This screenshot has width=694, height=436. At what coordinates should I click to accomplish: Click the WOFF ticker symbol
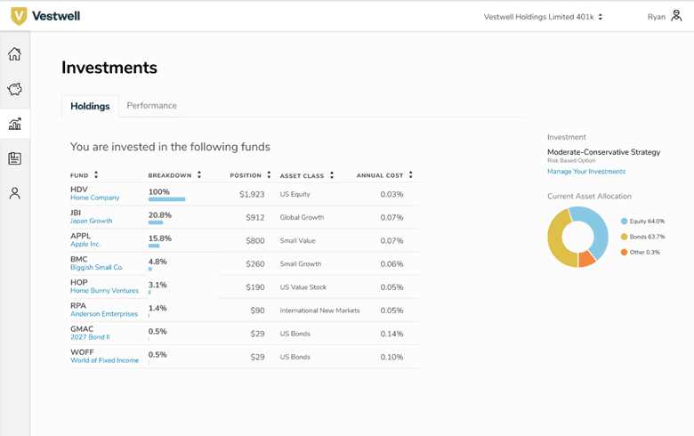(x=82, y=352)
